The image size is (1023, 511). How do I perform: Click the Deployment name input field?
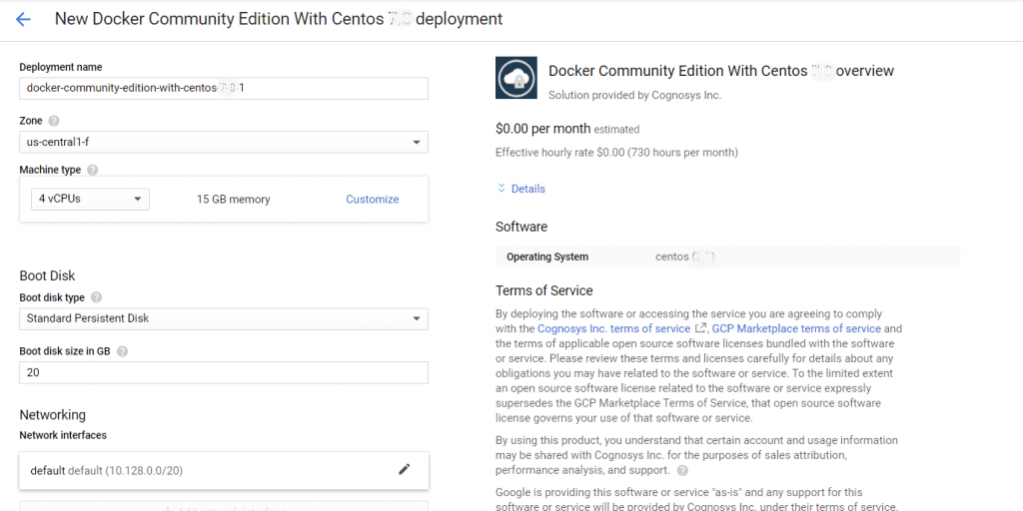pos(224,88)
